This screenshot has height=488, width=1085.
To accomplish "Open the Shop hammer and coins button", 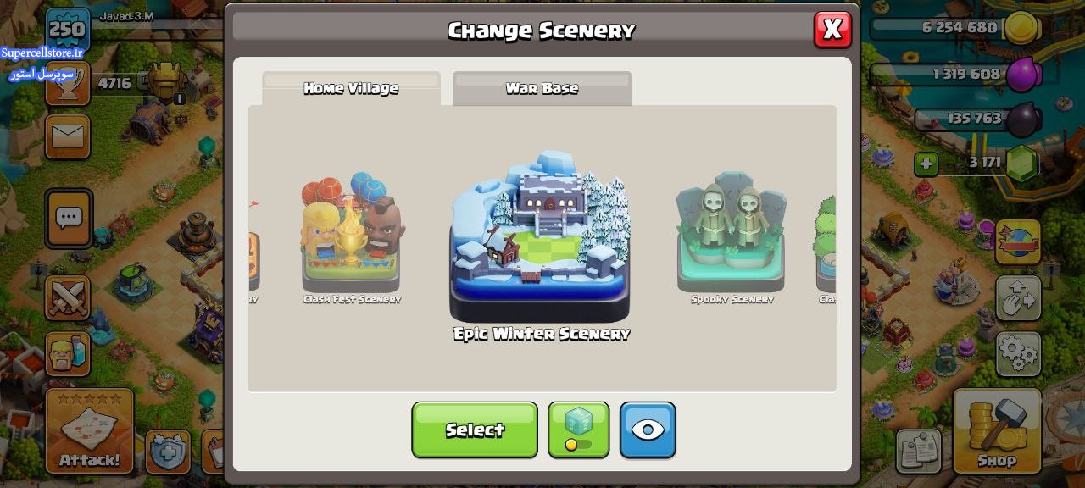I will point(997,431).
